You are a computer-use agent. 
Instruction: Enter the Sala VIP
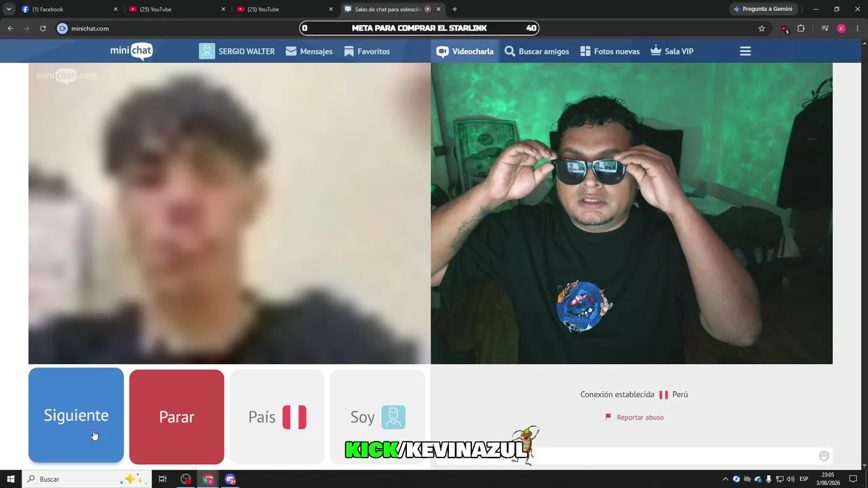coord(672,52)
